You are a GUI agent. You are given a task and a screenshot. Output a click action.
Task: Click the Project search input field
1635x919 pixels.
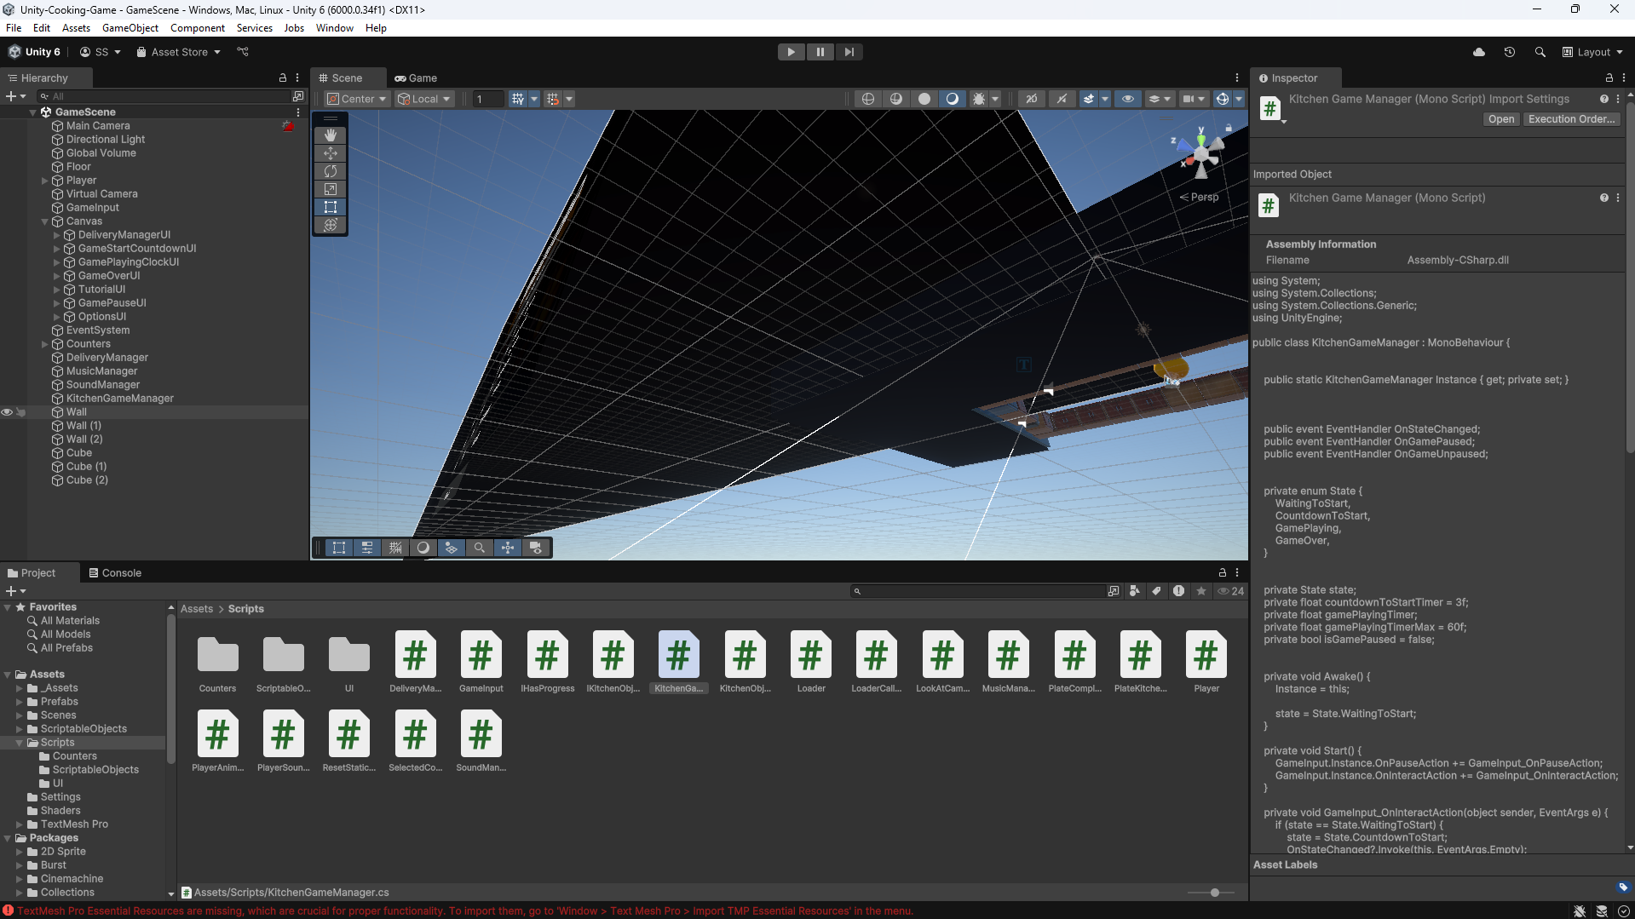[982, 591]
